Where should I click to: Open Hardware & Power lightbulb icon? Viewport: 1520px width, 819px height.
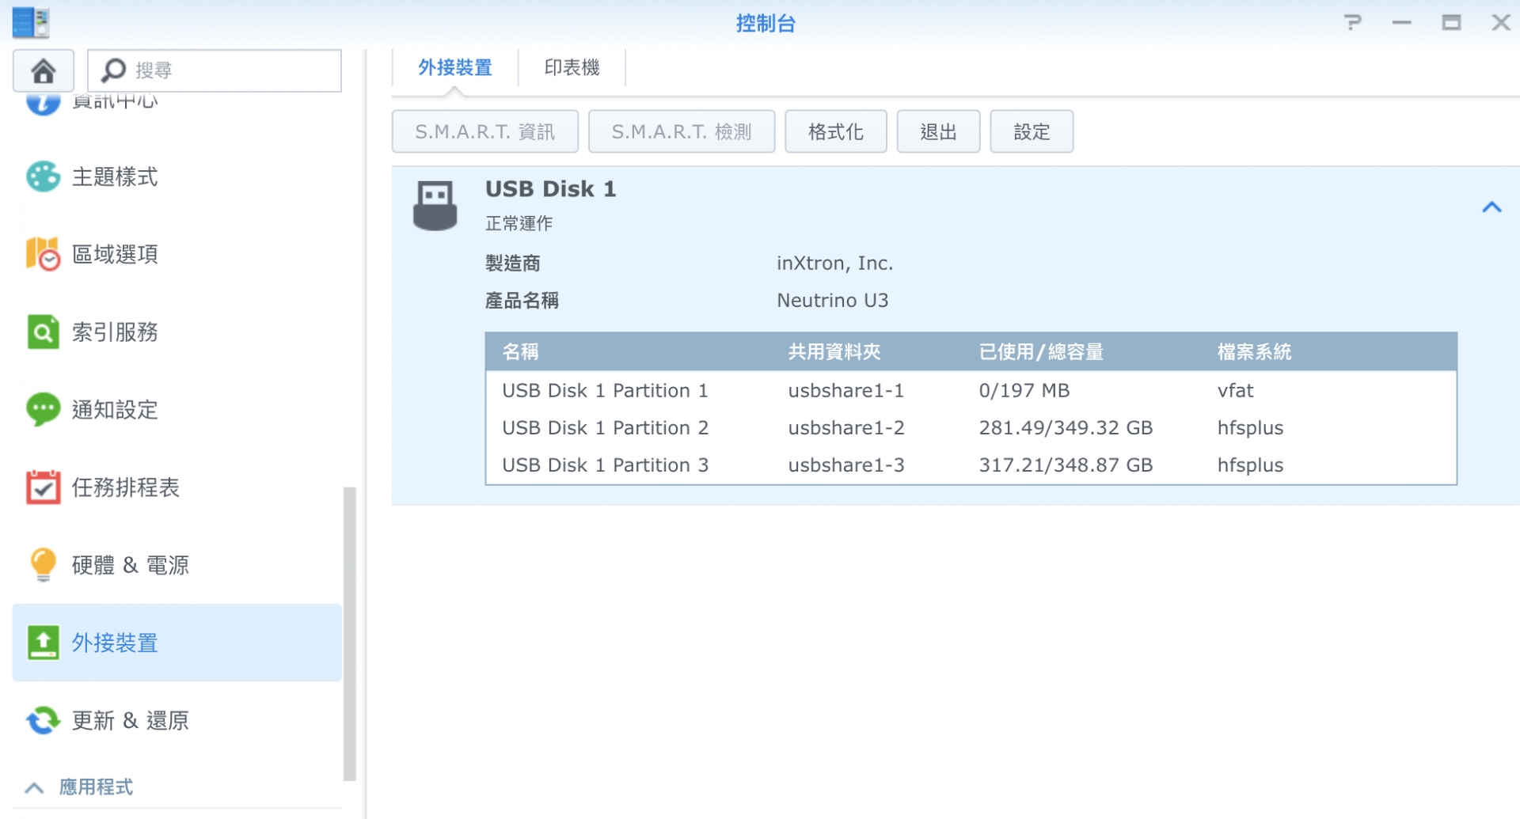[x=43, y=565]
